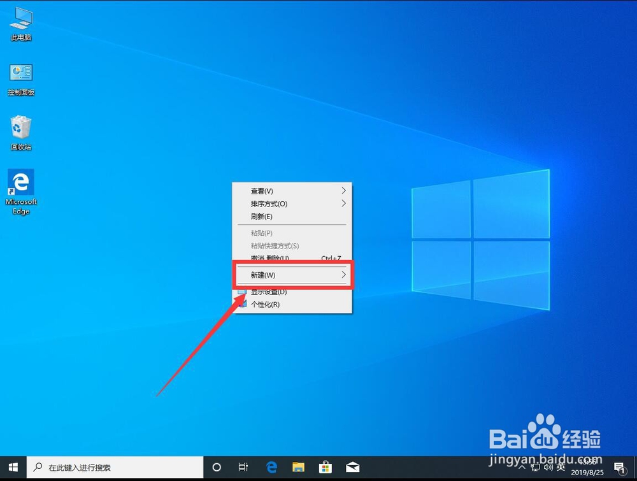Open Task View in taskbar
Screen dimensions: 637x481
click(243, 468)
